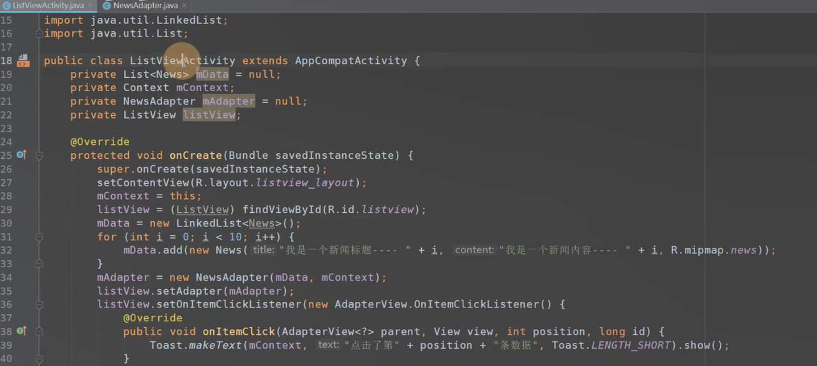Click the @Override annotation on line 37
Screen dimensions: 817x366
(x=153, y=318)
